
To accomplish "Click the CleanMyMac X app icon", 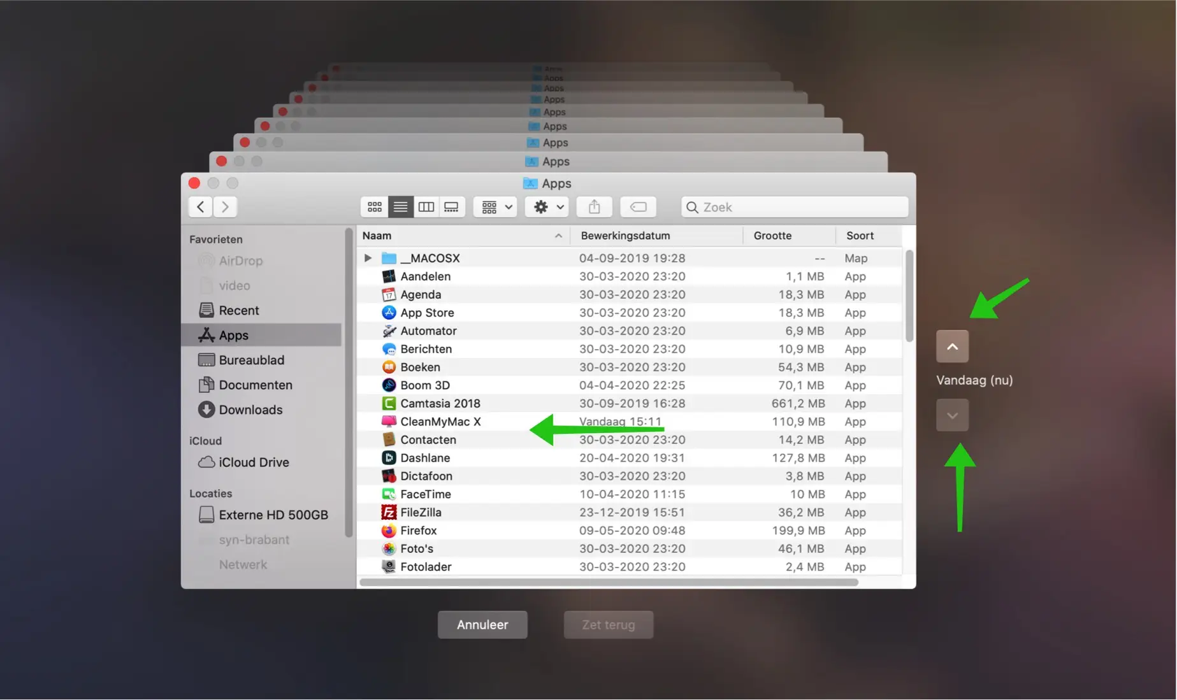I will 389,422.
